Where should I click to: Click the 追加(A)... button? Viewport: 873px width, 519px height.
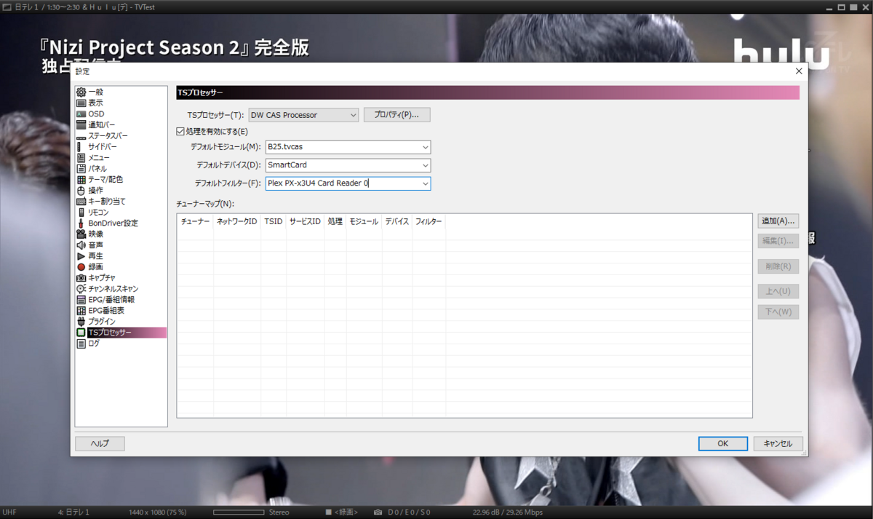click(778, 221)
